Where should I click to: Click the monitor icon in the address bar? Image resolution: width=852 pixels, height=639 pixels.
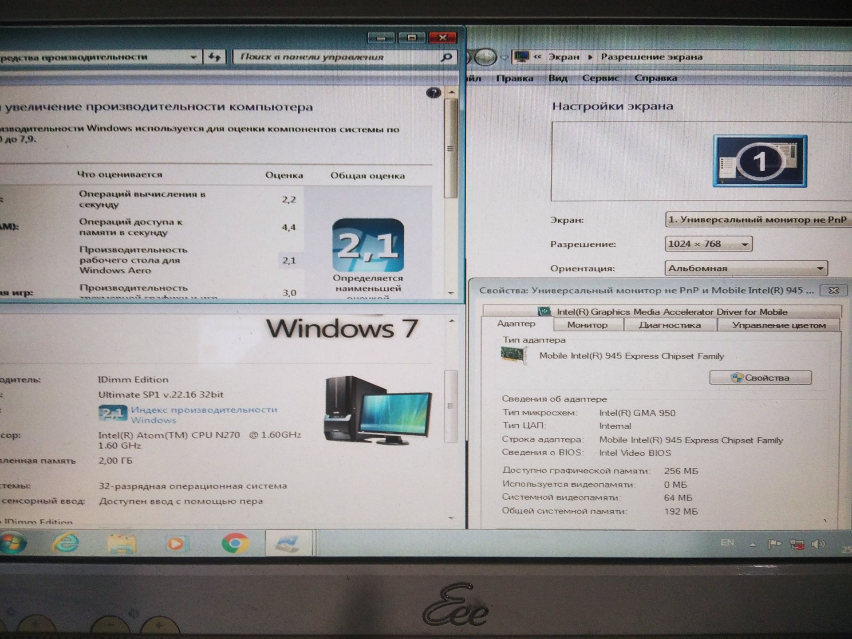(521, 56)
